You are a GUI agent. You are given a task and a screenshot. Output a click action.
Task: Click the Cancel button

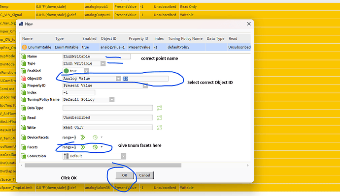tap(145, 175)
